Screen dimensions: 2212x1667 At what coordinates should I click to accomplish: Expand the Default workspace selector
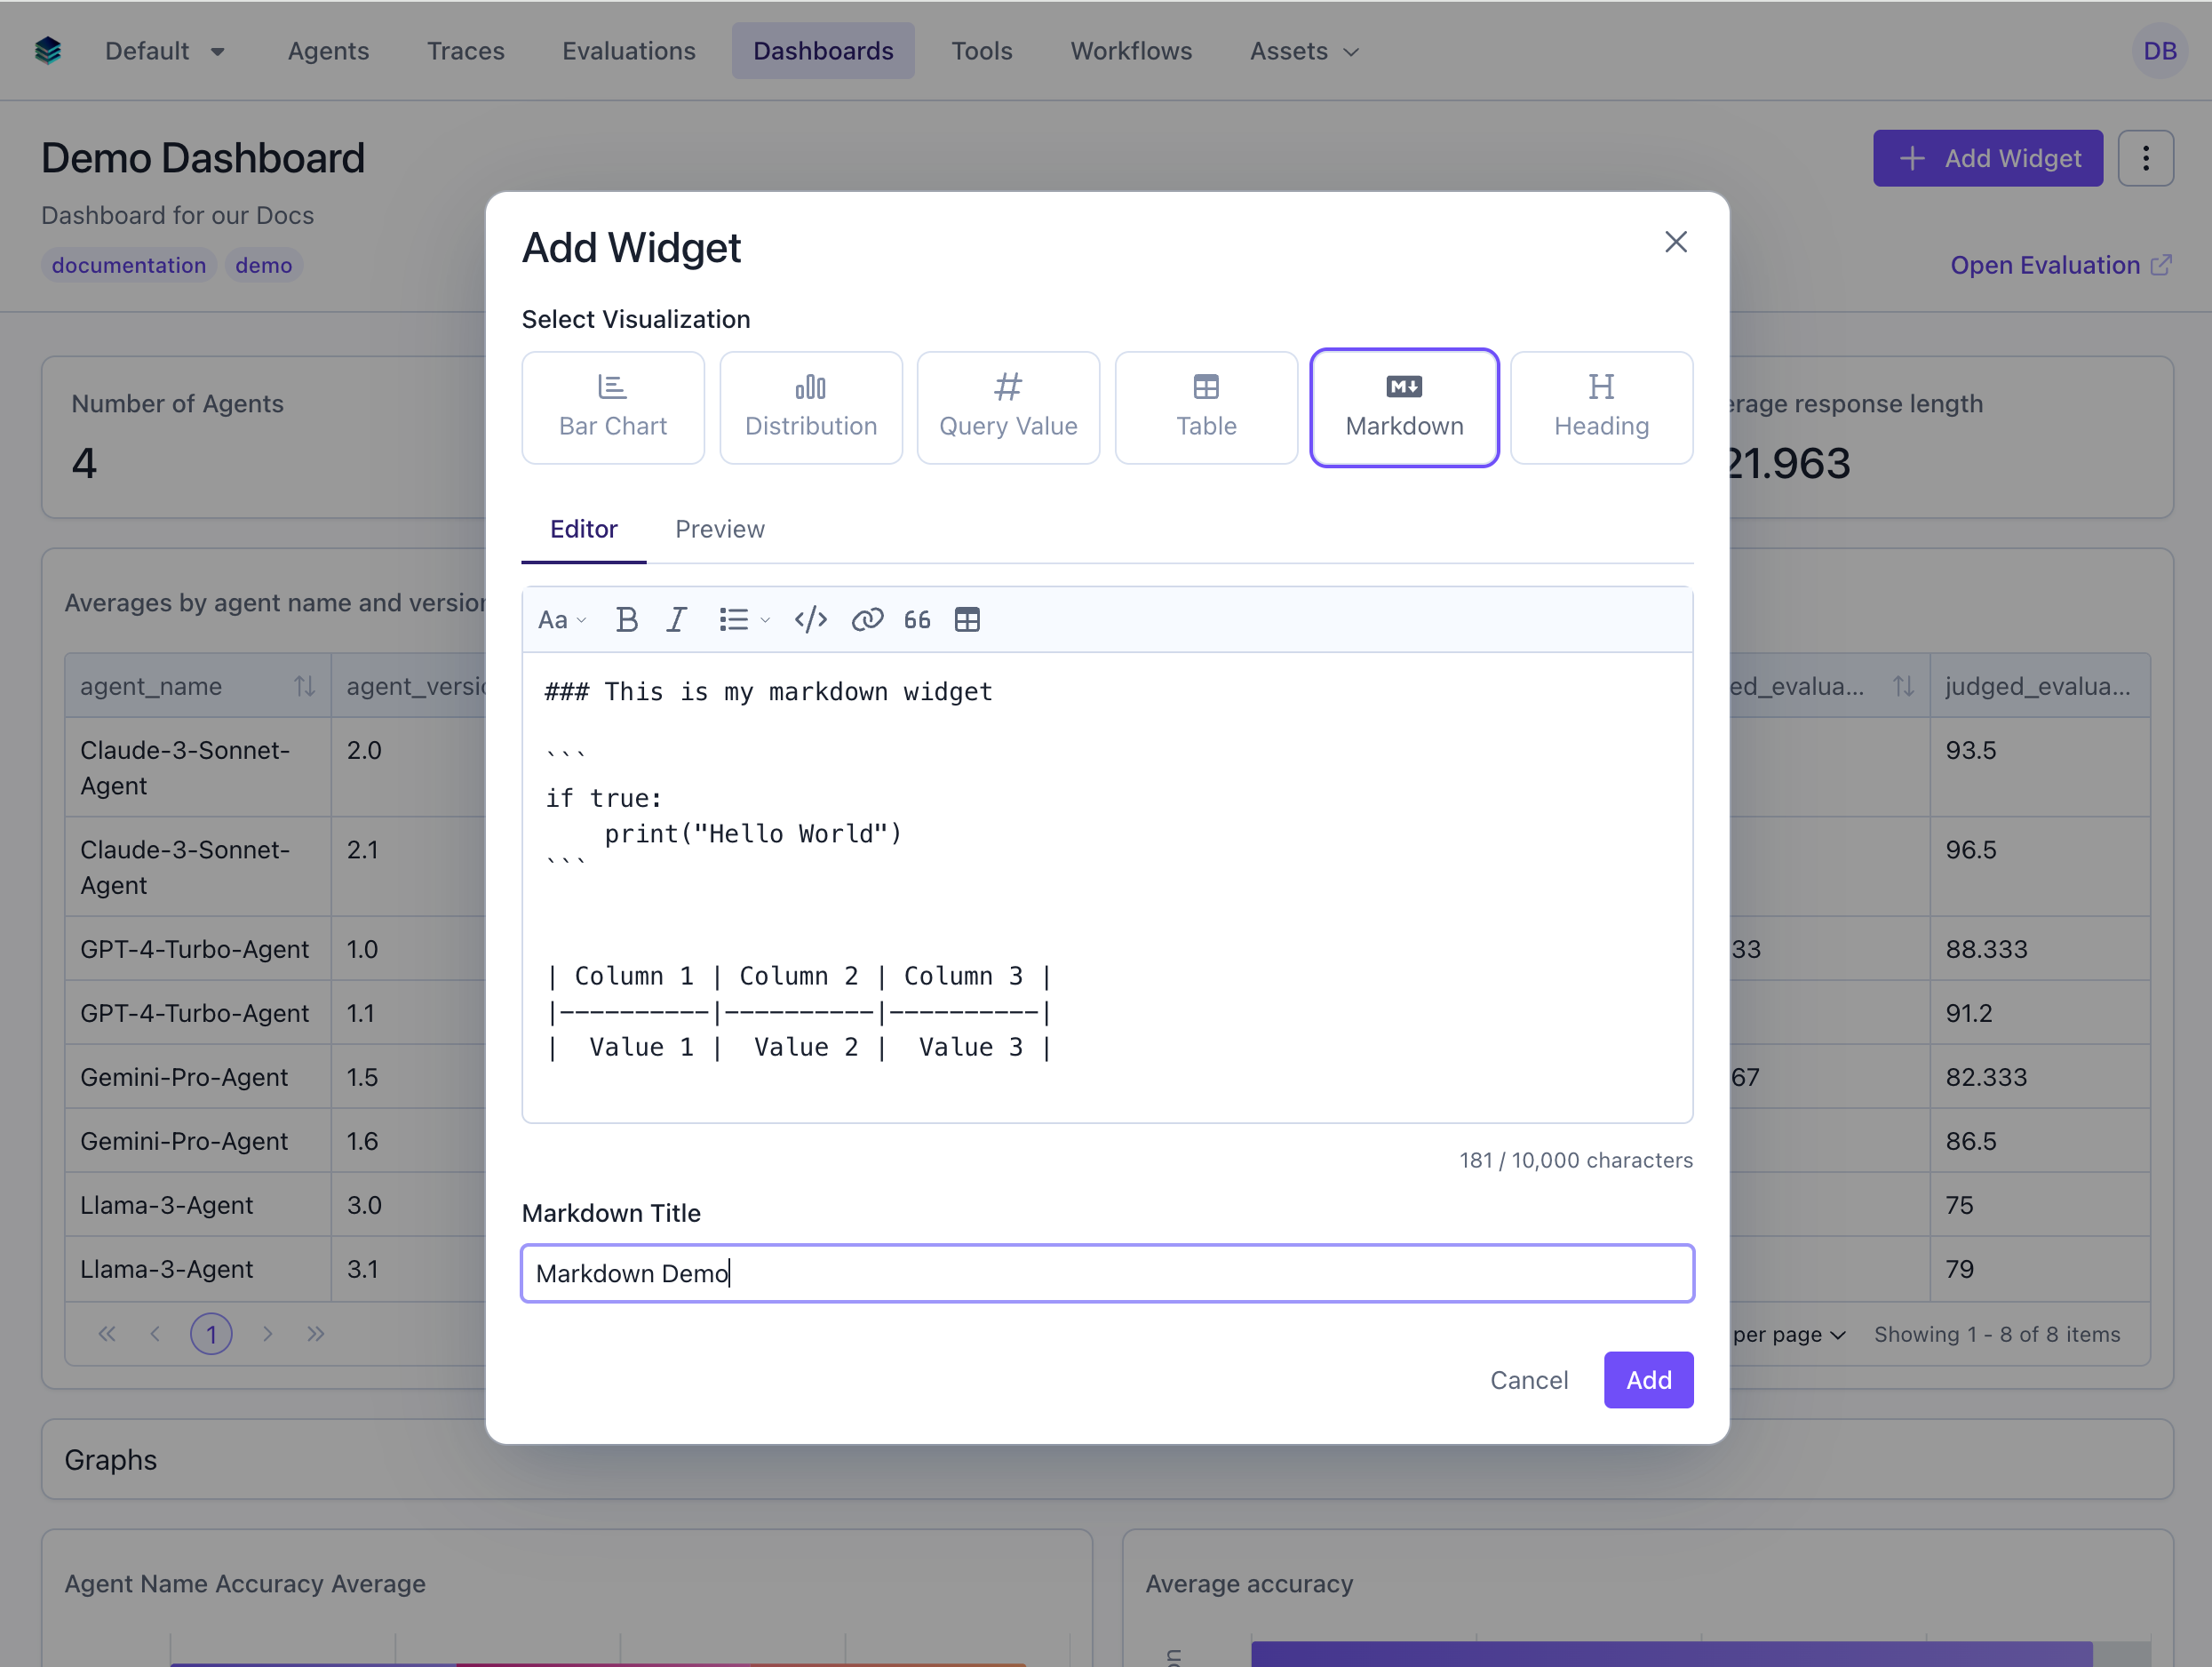(165, 50)
